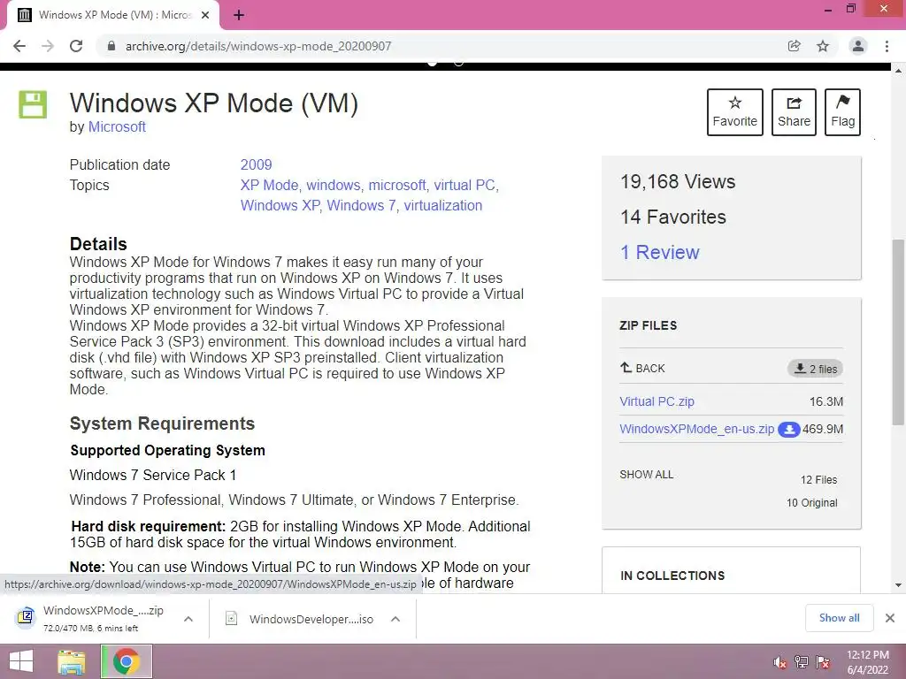The height and width of the screenshot is (679, 906).
Task: Reload the archive.org page
Action: coord(76,46)
